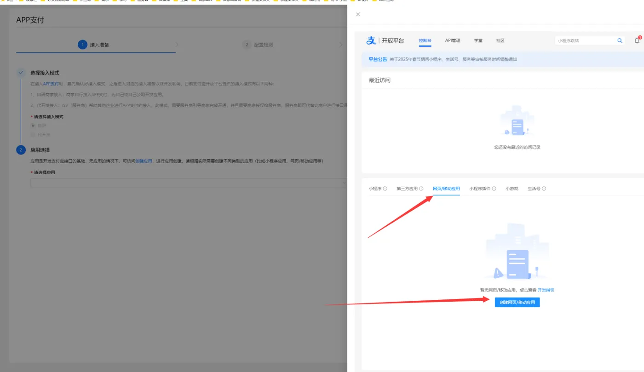Click the arrow after the 接入准备 step
The width and height of the screenshot is (644, 372).
point(177,45)
